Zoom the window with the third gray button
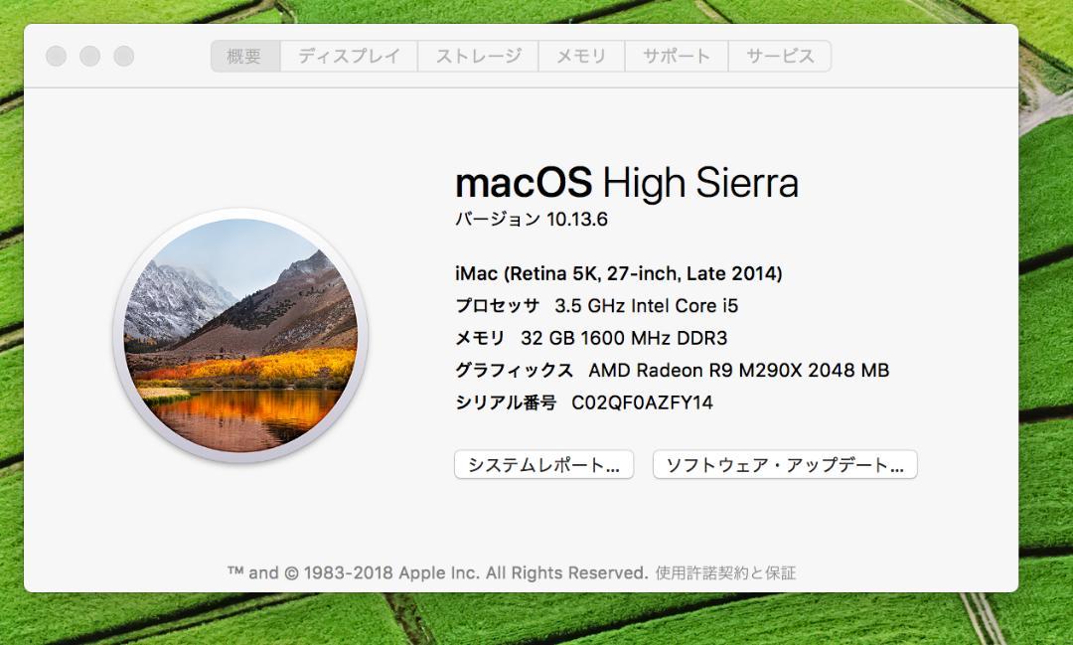1073x645 pixels. point(124,56)
